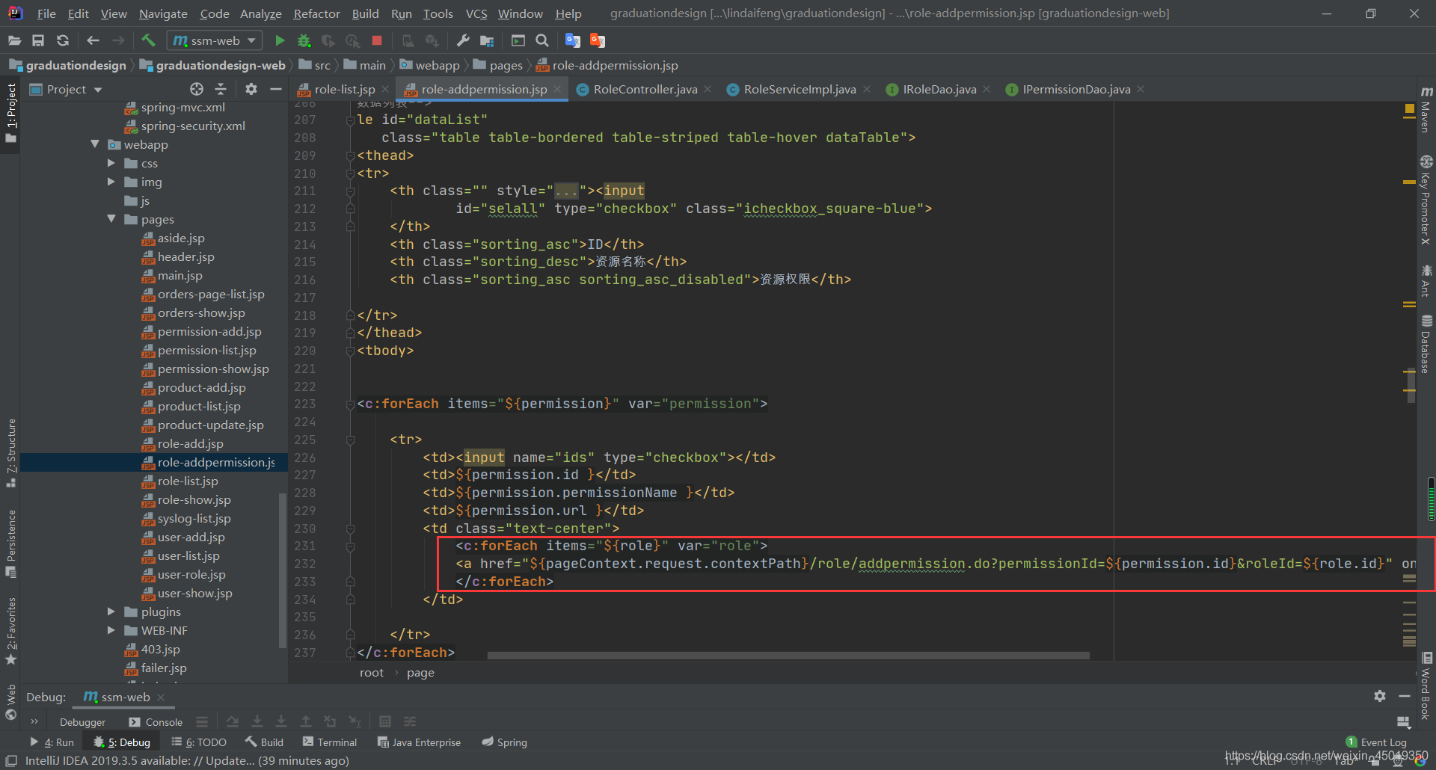Click IDEA update notification in status bar
Viewport: 1436px width, 770px height.
pyautogui.click(x=187, y=761)
